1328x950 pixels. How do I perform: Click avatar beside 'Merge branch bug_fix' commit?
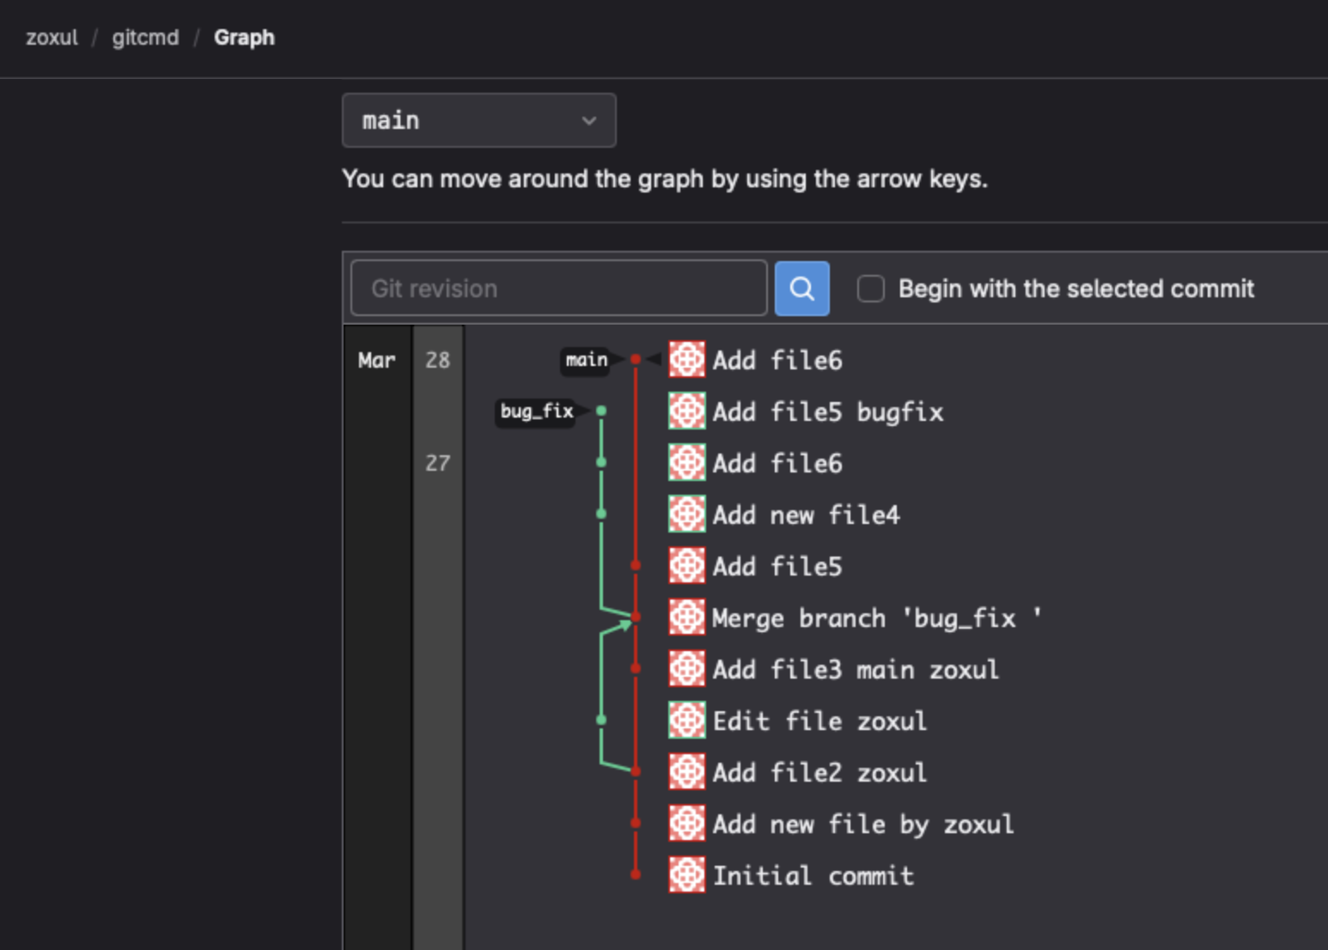686,618
